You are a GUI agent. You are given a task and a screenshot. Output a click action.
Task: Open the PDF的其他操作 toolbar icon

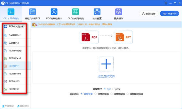click(x=54, y=12)
